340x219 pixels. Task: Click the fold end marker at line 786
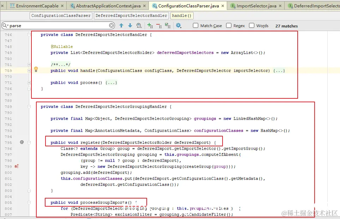[x=29, y=89]
